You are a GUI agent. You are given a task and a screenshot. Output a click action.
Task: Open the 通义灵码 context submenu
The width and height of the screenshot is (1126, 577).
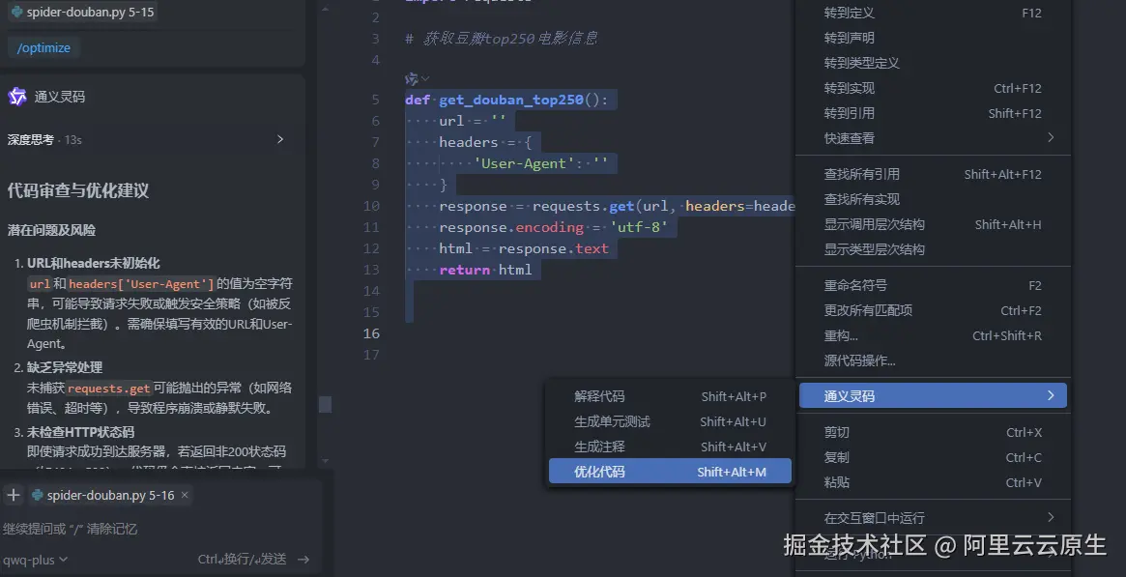click(933, 395)
